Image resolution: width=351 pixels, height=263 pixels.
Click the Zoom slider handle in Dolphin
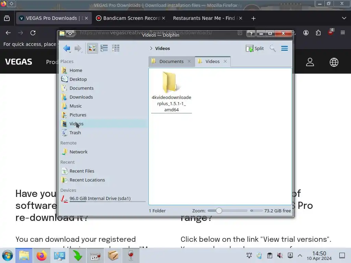click(x=219, y=211)
